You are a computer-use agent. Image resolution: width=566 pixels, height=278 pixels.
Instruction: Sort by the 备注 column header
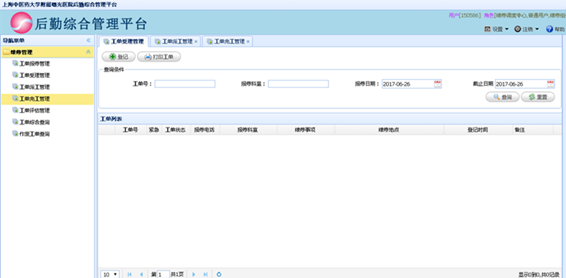pyautogui.click(x=533, y=130)
